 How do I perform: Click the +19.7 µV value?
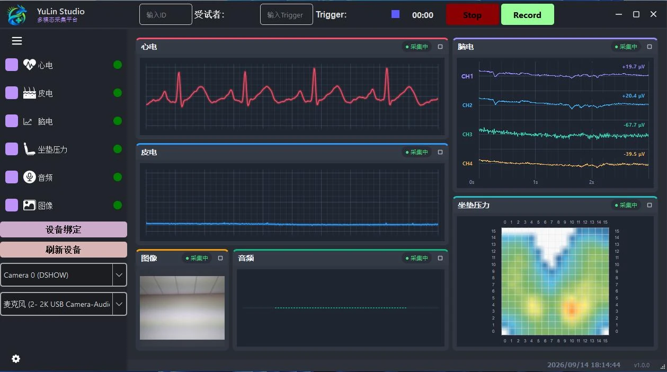634,67
